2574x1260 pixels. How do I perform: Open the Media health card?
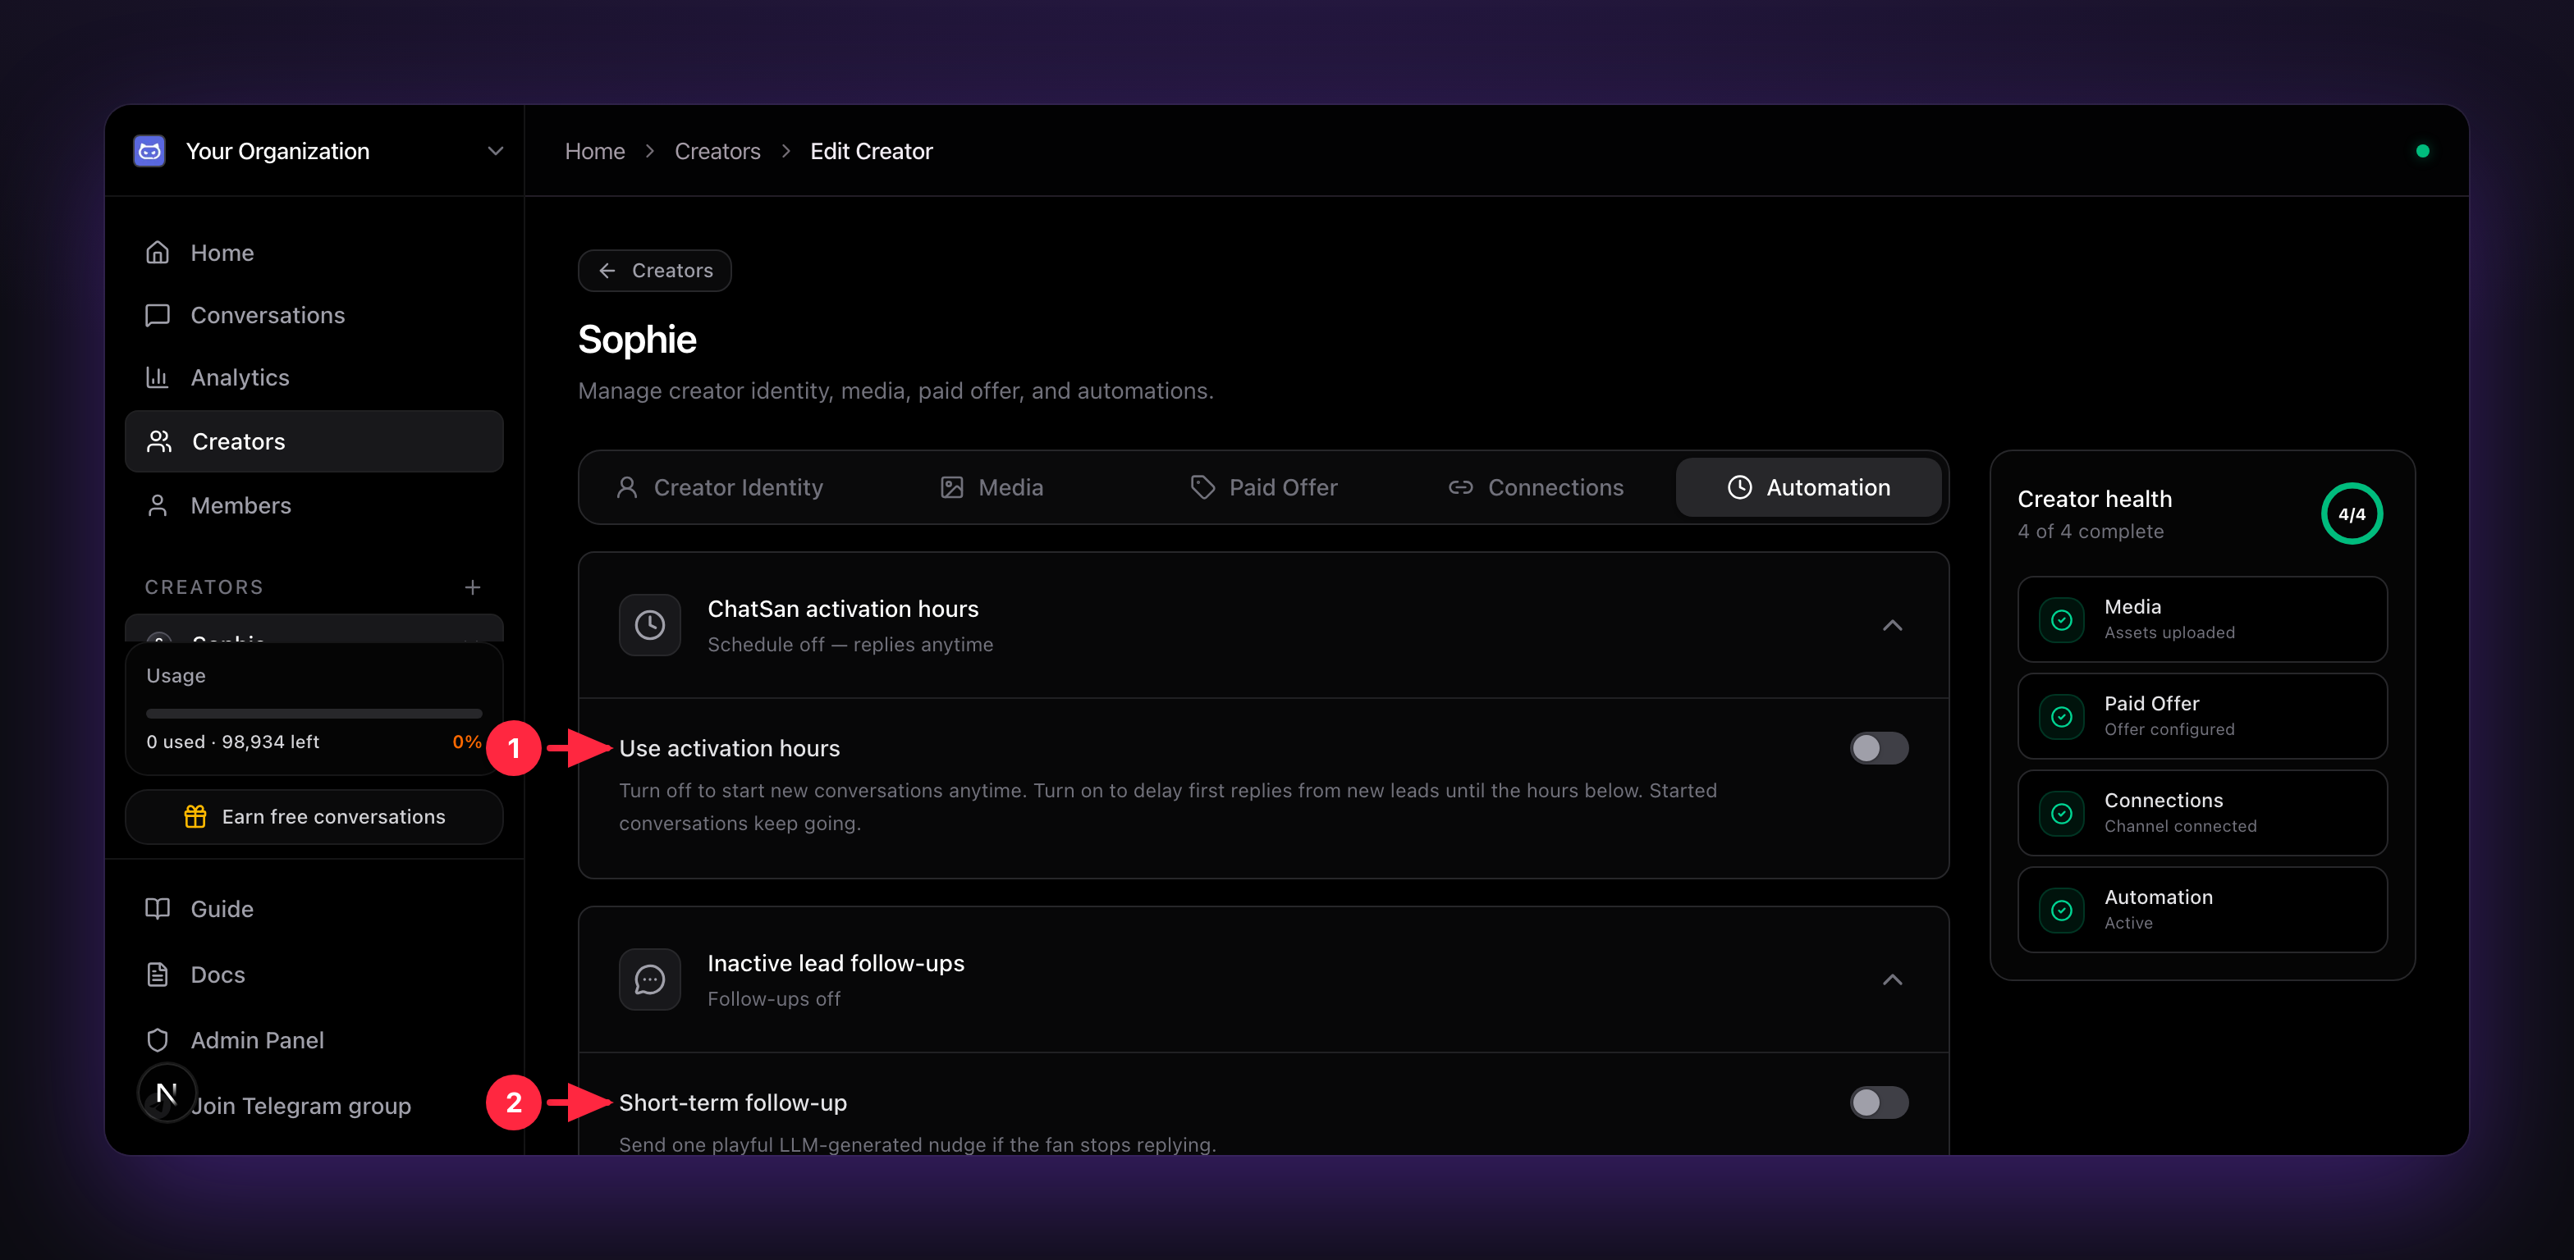(x=2202, y=619)
